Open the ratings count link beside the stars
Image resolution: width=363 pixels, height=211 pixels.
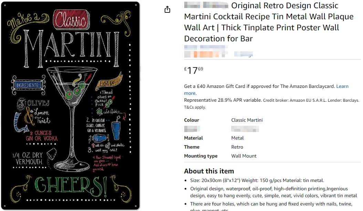[x=243, y=54]
